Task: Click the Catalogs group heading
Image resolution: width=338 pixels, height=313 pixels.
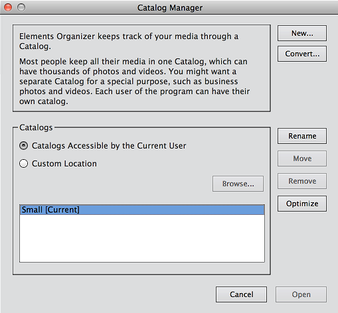Action: (36, 127)
